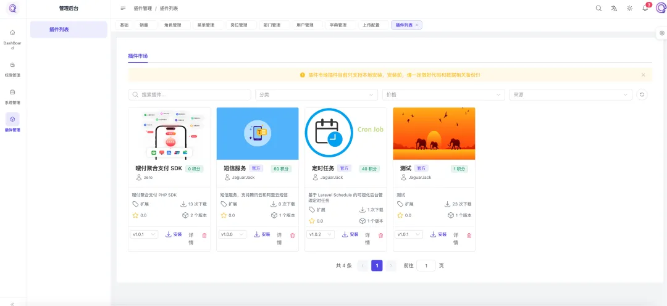The height and width of the screenshot is (306, 667).
Task: Open the sunset elephants thumbnail of 测试
Action: tap(434, 133)
